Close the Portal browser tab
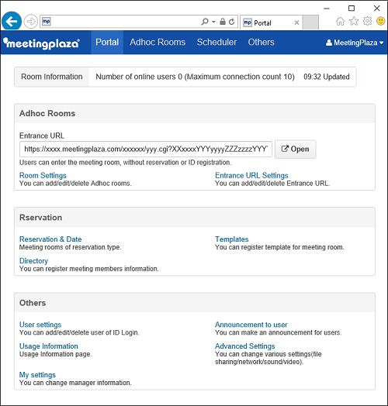This screenshot has height=406, width=388. coord(296,22)
